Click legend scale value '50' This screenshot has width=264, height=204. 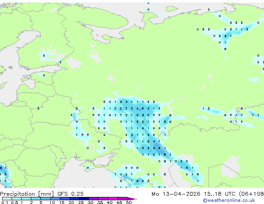pyautogui.click(x=129, y=202)
